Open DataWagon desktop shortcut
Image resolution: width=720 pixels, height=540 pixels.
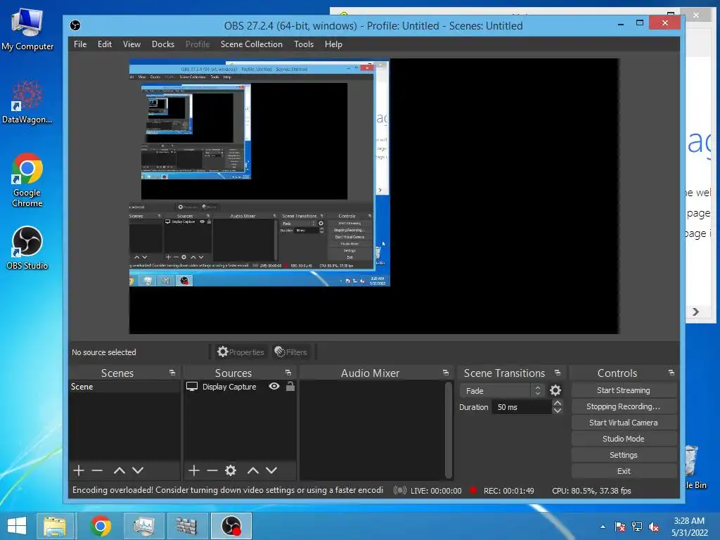pyautogui.click(x=27, y=102)
